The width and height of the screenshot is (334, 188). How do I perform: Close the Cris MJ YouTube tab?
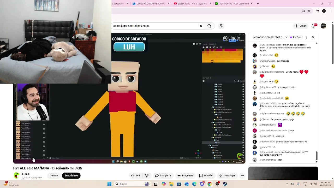pos(210,4)
